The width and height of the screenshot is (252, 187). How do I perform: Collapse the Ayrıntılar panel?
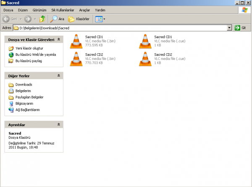point(59,125)
